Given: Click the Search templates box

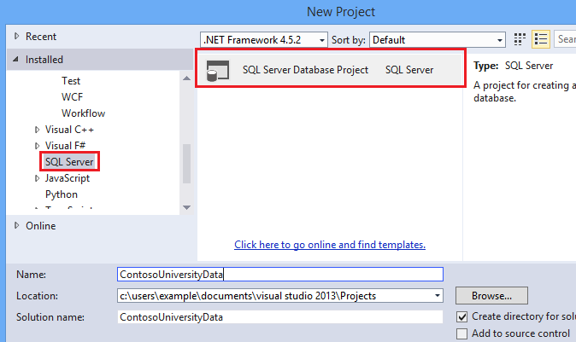Looking at the screenshot, I should (x=565, y=39).
